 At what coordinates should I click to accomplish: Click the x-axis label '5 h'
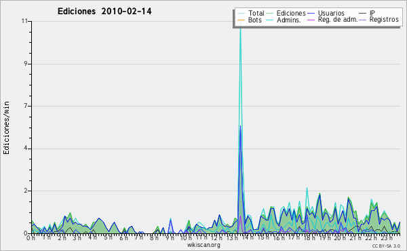click(x=108, y=237)
